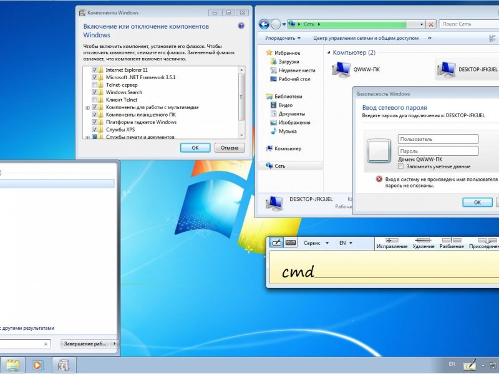499x374 pixels.
Task: Click the help icon in Компоненты Windows dialog
Action: point(241,26)
